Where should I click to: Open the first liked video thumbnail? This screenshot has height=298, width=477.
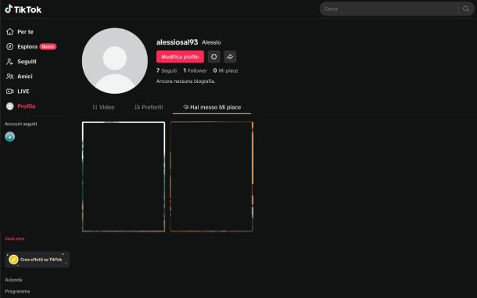[124, 177]
